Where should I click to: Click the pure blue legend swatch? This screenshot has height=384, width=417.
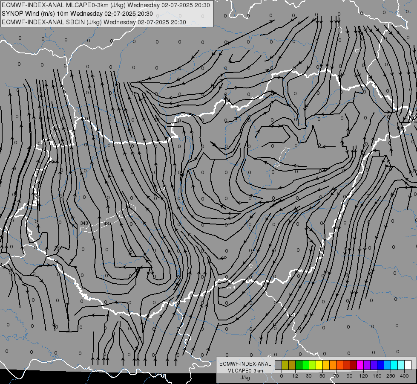380,365
